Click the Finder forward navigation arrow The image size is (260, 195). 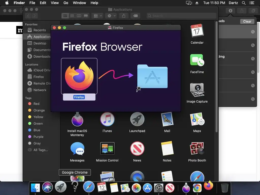pos(35,16)
